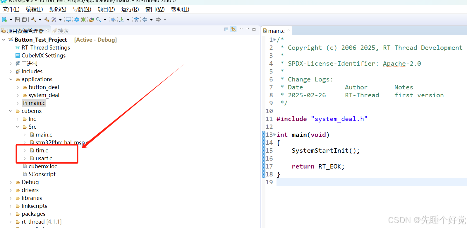467x228 pixels.
Task: Select tim.c in Src folder
Action: click(x=39, y=150)
